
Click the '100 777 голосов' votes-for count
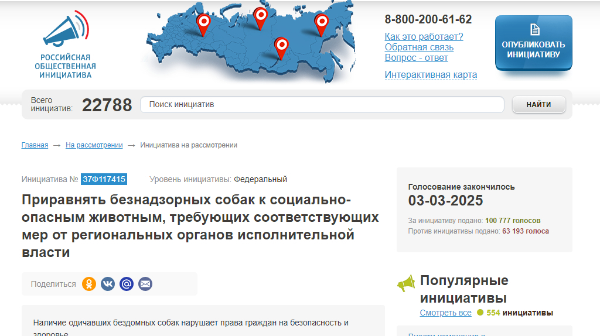pyautogui.click(x=513, y=221)
